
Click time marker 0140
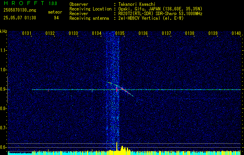(x=236, y=33)
